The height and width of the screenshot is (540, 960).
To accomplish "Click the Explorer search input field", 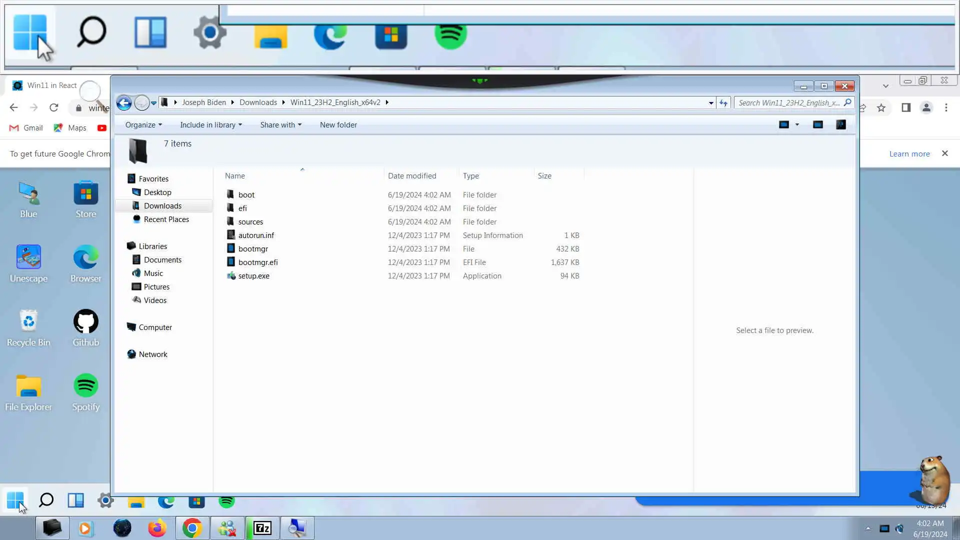I will pyautogui.click(x=788, y=103).
